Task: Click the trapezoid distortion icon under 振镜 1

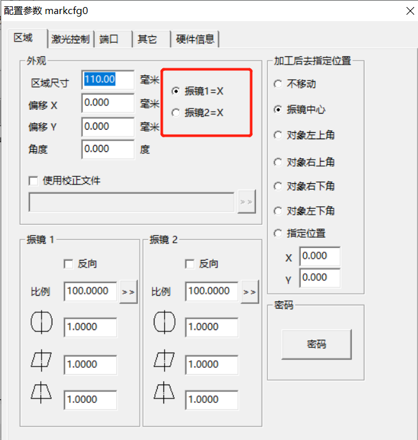Action: pyautogui.click(x=41, y=391)
